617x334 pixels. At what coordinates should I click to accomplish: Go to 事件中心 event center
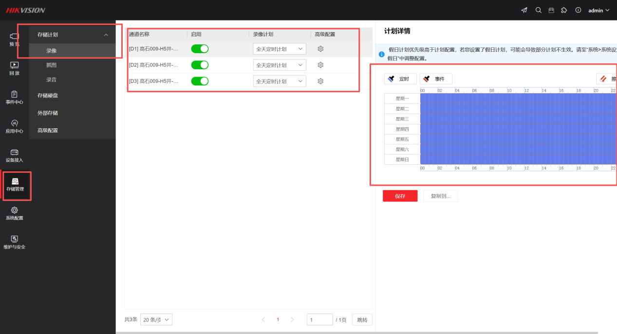point(14,97)
